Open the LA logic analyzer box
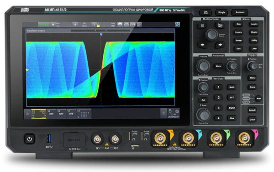Screen dimensions: 274x172 click(x=84, y=114)
